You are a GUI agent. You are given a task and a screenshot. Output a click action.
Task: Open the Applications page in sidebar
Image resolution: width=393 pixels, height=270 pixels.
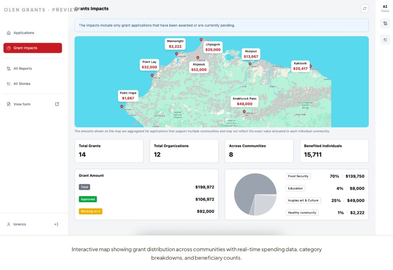[33, 33]
